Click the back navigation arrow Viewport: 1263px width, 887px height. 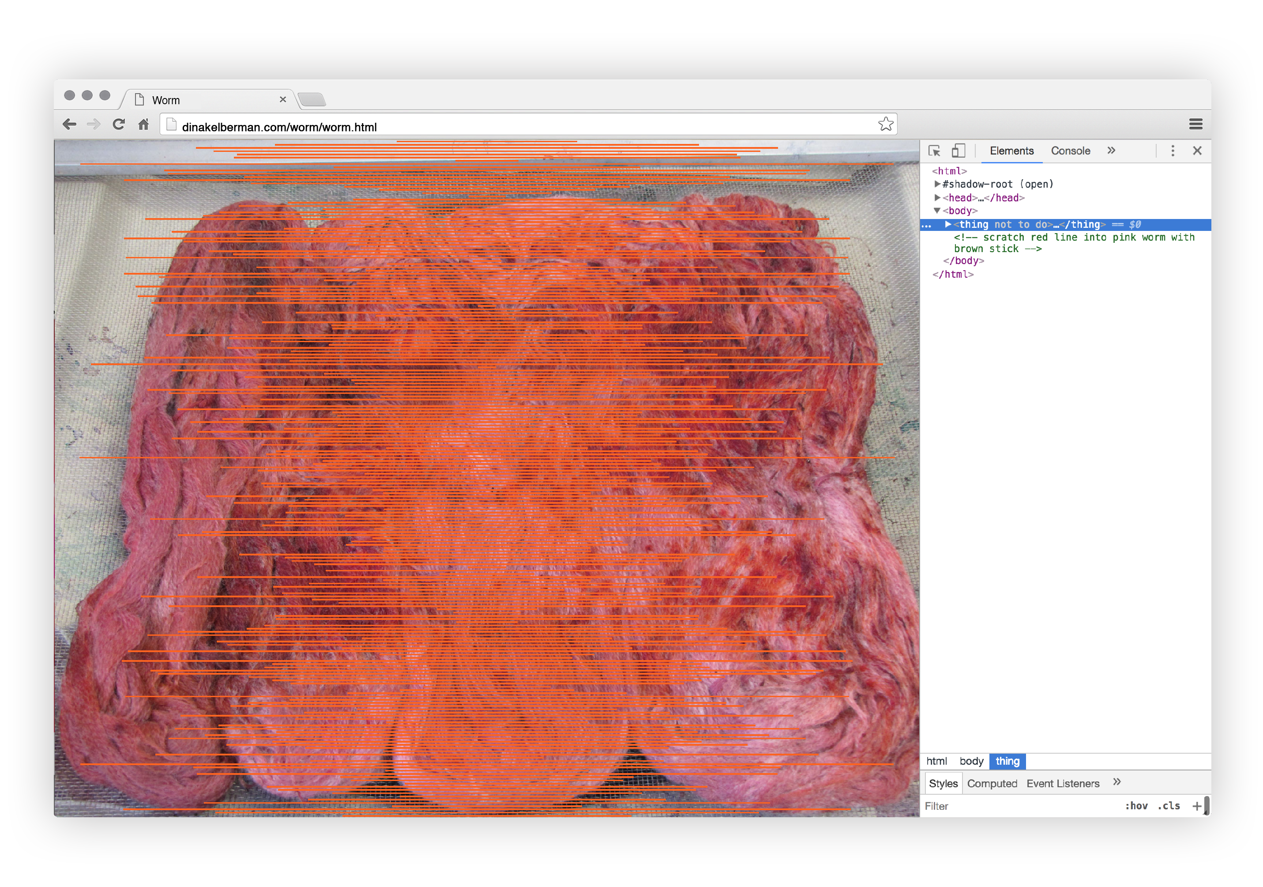click(x=69, y=125)
